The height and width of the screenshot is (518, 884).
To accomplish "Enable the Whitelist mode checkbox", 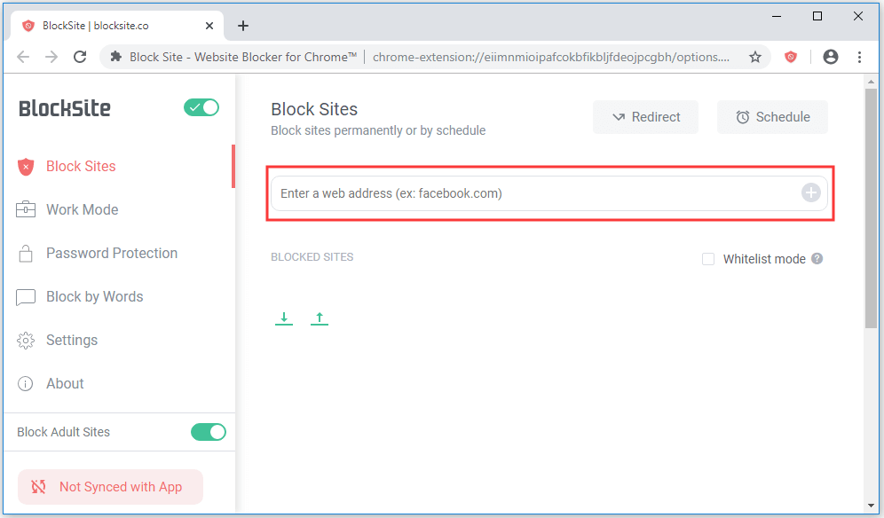I will pos(708,259).
